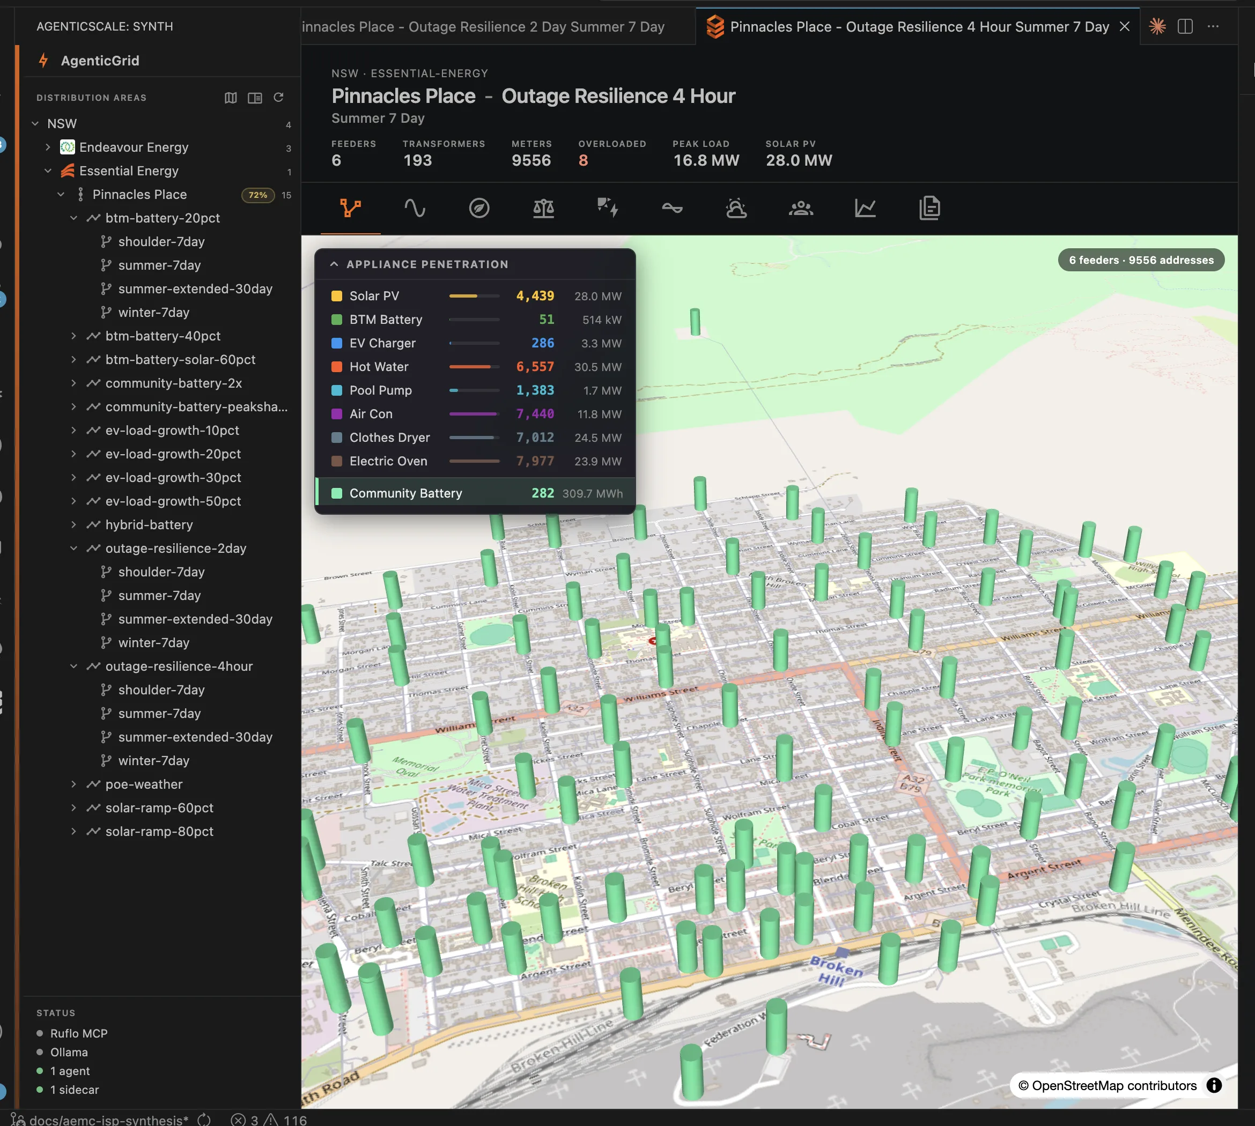1255x1126 pixels.
Task: Toggle Solar PV layer color swatch
Action: pos(337,296)
